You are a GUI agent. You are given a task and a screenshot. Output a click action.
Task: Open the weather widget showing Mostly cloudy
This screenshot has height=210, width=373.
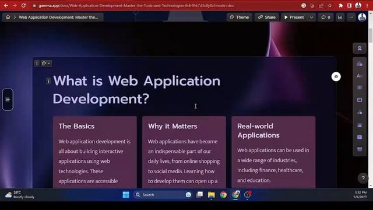tap(20, 195)
